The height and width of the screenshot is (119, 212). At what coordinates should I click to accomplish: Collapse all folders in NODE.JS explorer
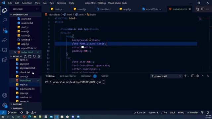pyautogui.click(x=39, y=56)
